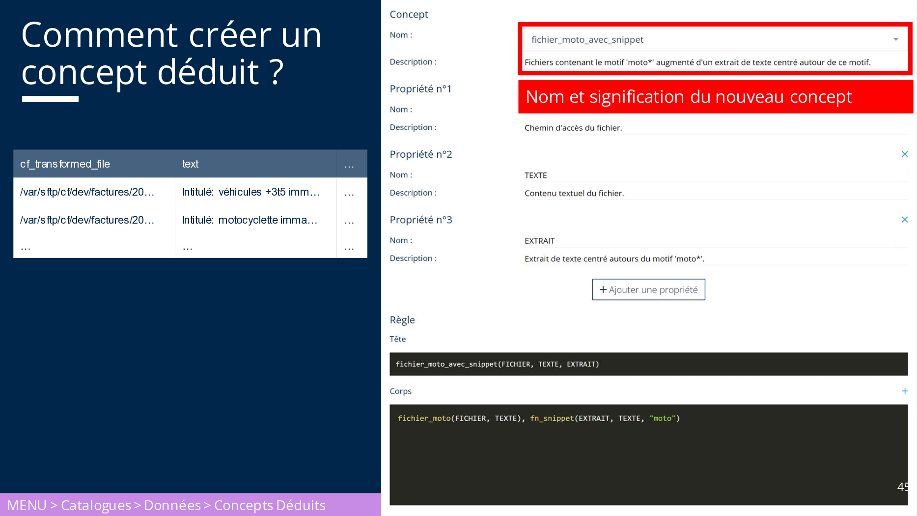Screen dimensions: 917x516
Task: Select the fichier_moto_avec_snippet name combo box
Action: pyautogui.click(x=707, y=40)
